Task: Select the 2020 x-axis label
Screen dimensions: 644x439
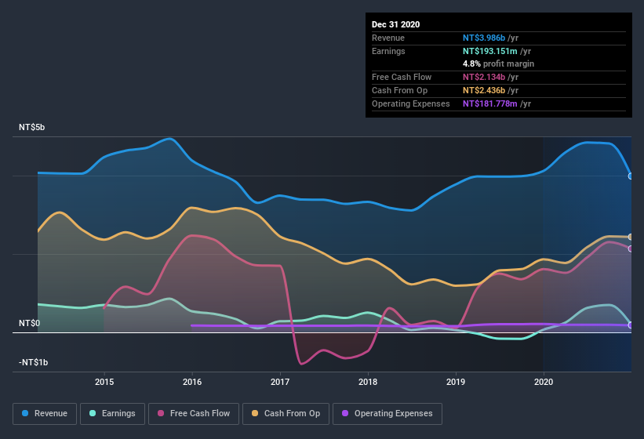Action: click(544, 382)
